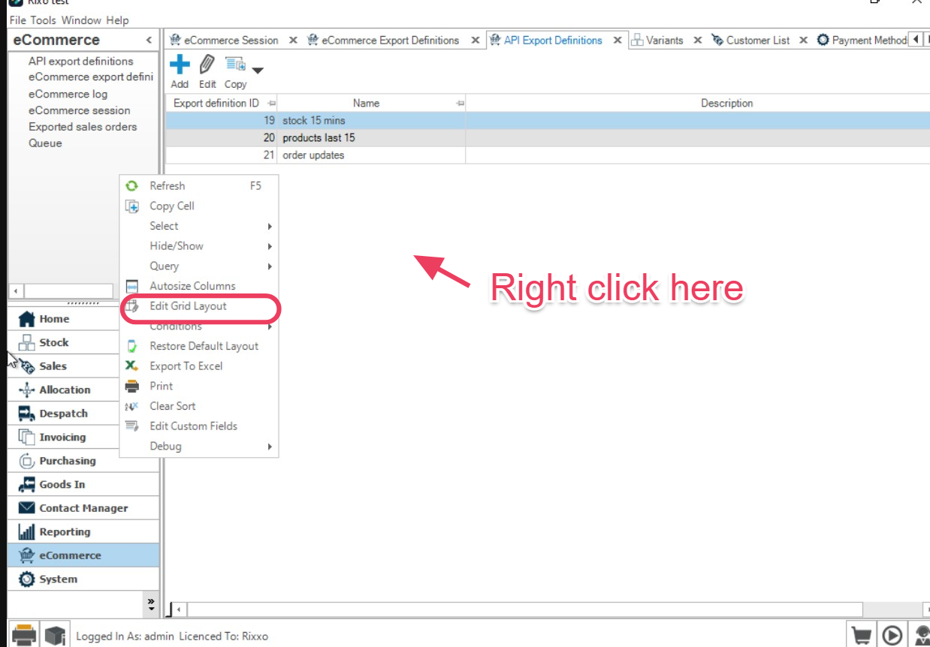Open Exported sales orders
930x647 pixels.
tap(83, 127)
